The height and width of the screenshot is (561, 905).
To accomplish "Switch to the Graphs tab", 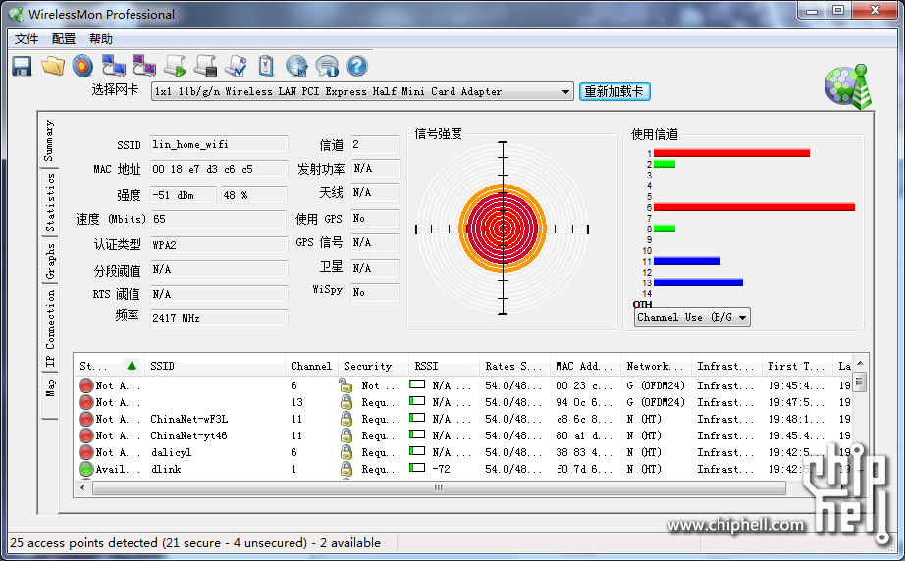I will [x=50, y=261].
